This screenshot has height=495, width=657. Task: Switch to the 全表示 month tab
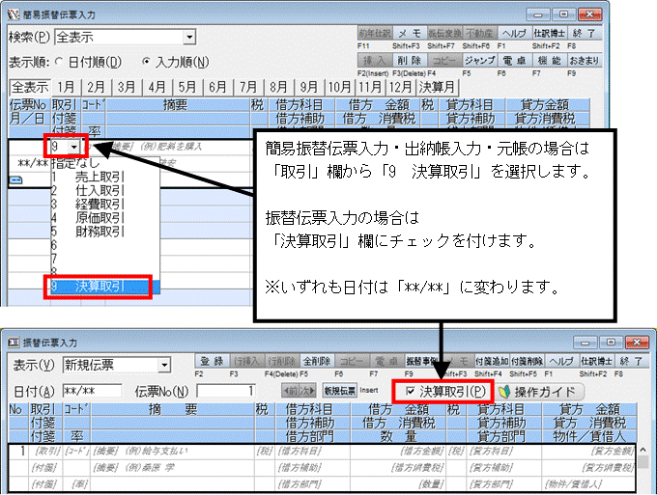click(x=30, y=87)
